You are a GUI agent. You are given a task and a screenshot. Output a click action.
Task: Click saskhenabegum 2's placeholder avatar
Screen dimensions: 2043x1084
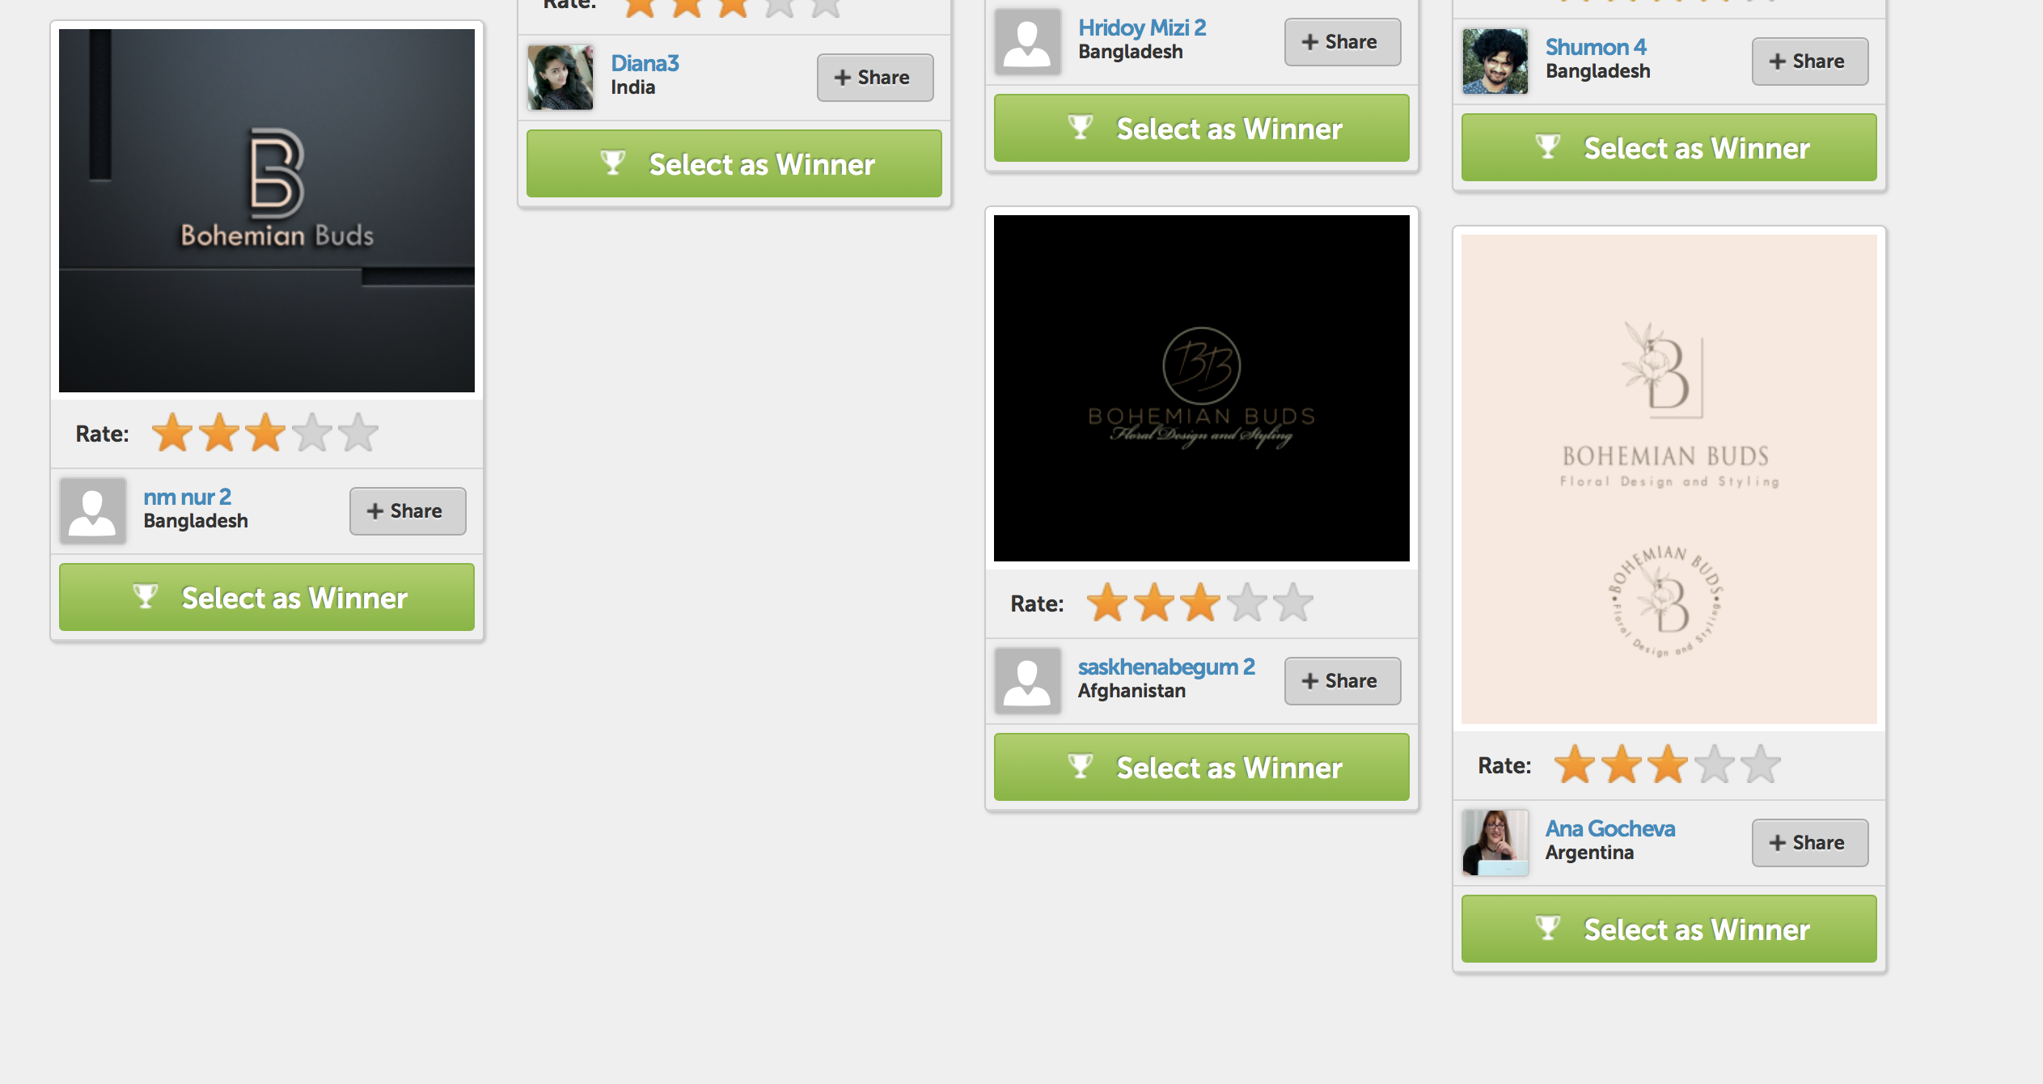[x=1028, y=680]
